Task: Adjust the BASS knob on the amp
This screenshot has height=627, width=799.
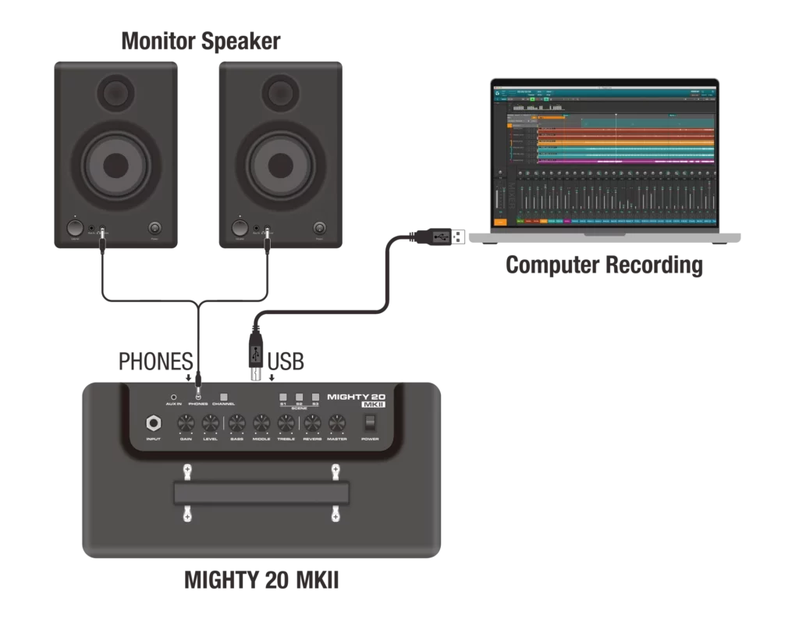Action: point(237,423)
